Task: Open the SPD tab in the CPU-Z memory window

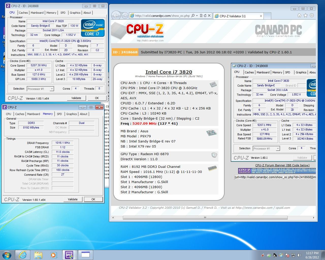Action: (59, 114)
